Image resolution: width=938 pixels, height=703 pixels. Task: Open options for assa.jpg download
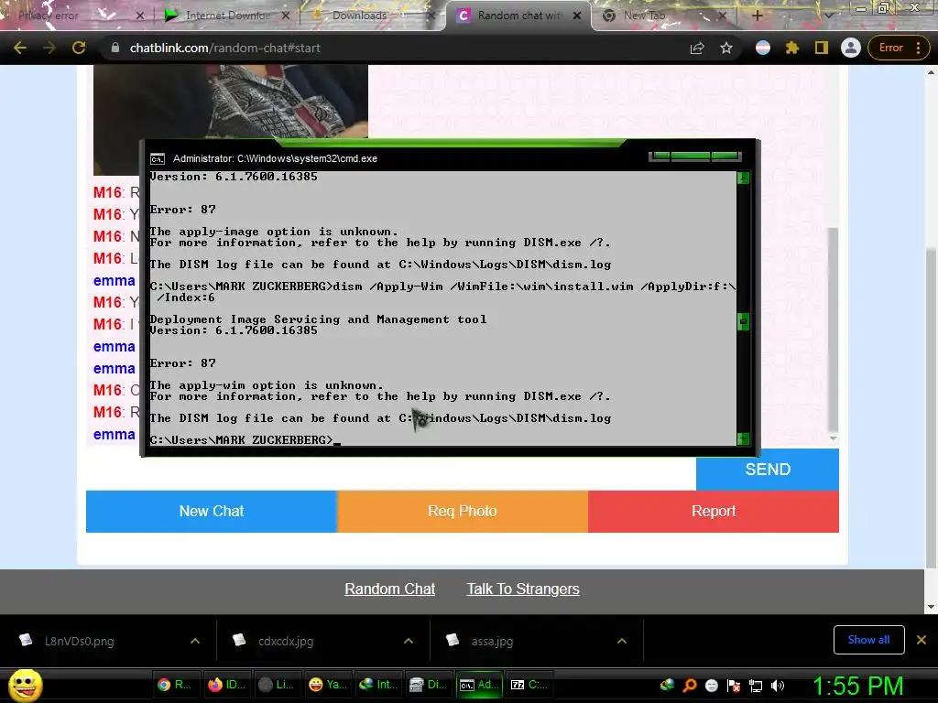(622, 641)
